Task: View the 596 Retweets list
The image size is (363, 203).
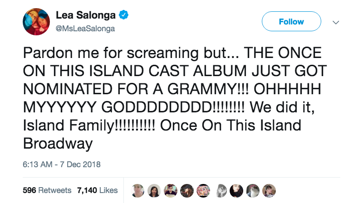Action: pyautogui.click(x=47, y=190)
